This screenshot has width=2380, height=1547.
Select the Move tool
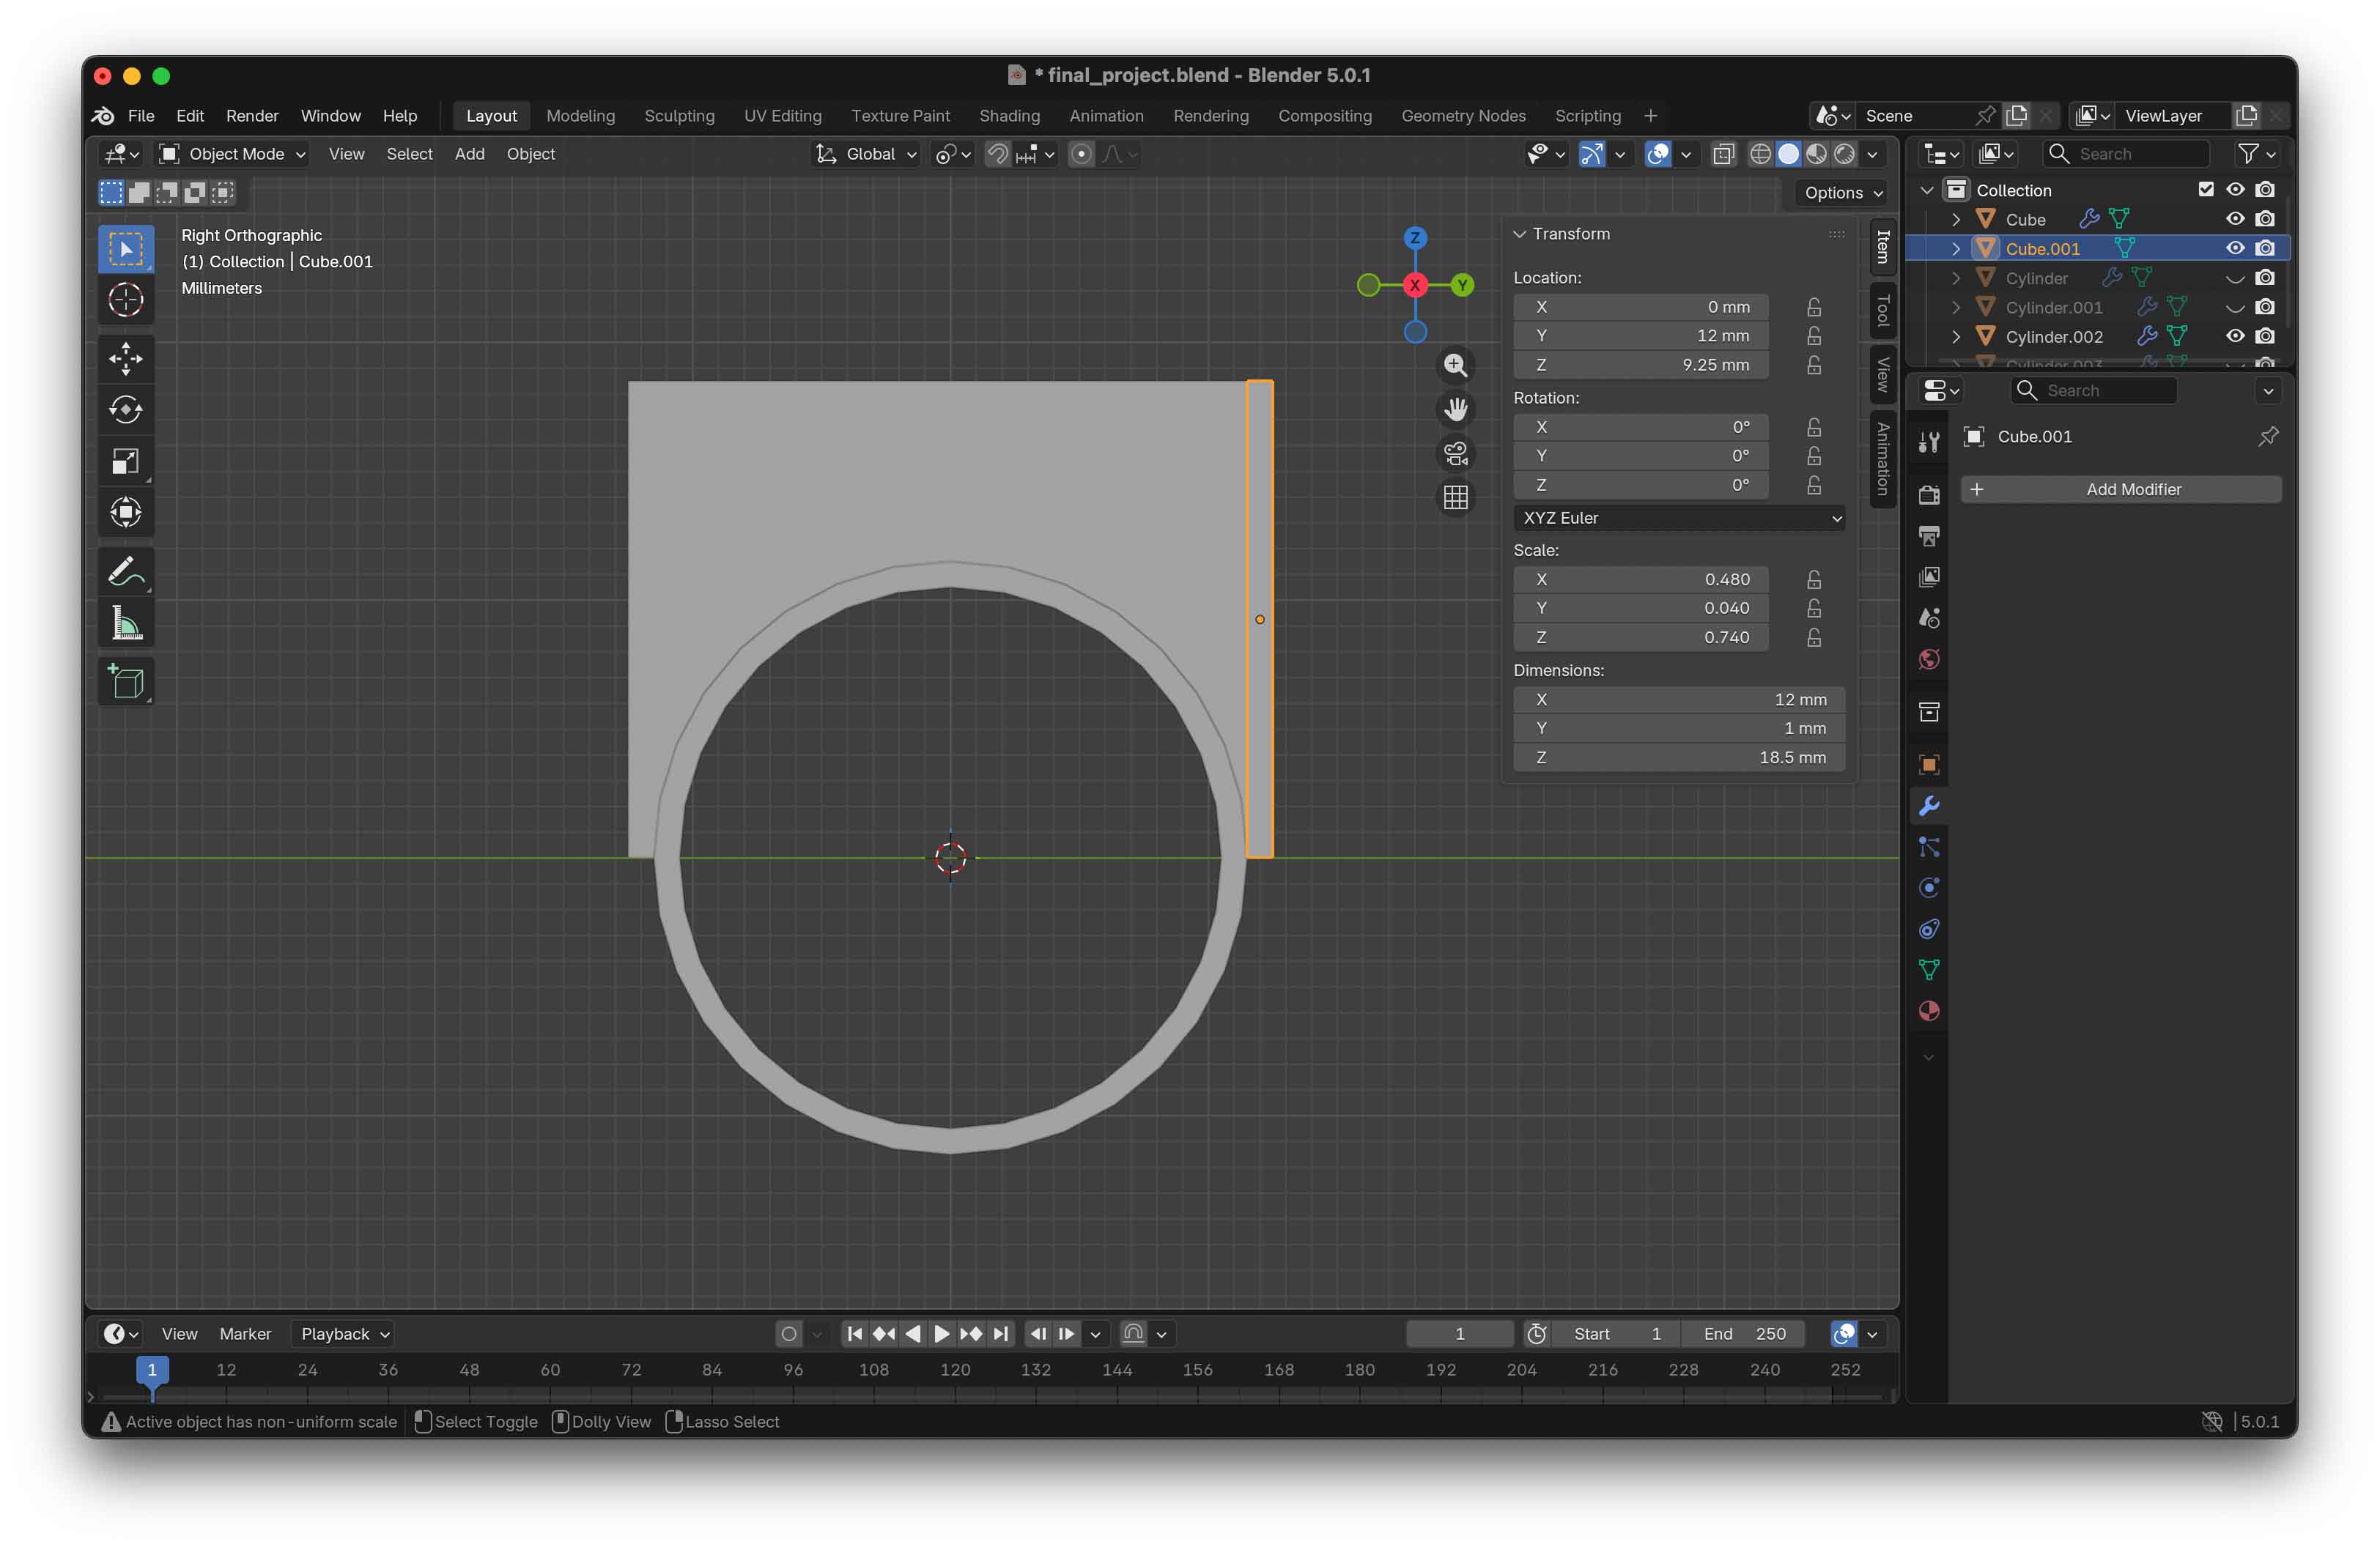pyautogui.click(x=125, y=359)
